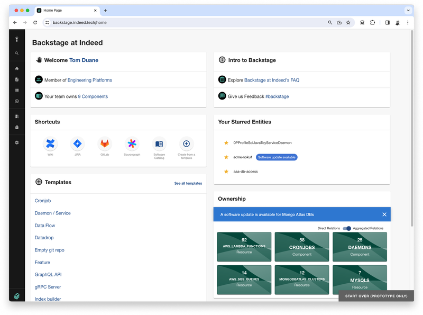Open the Empty git repo template
Viewport: 423px width, 315px height.
(x=49, y=250)
